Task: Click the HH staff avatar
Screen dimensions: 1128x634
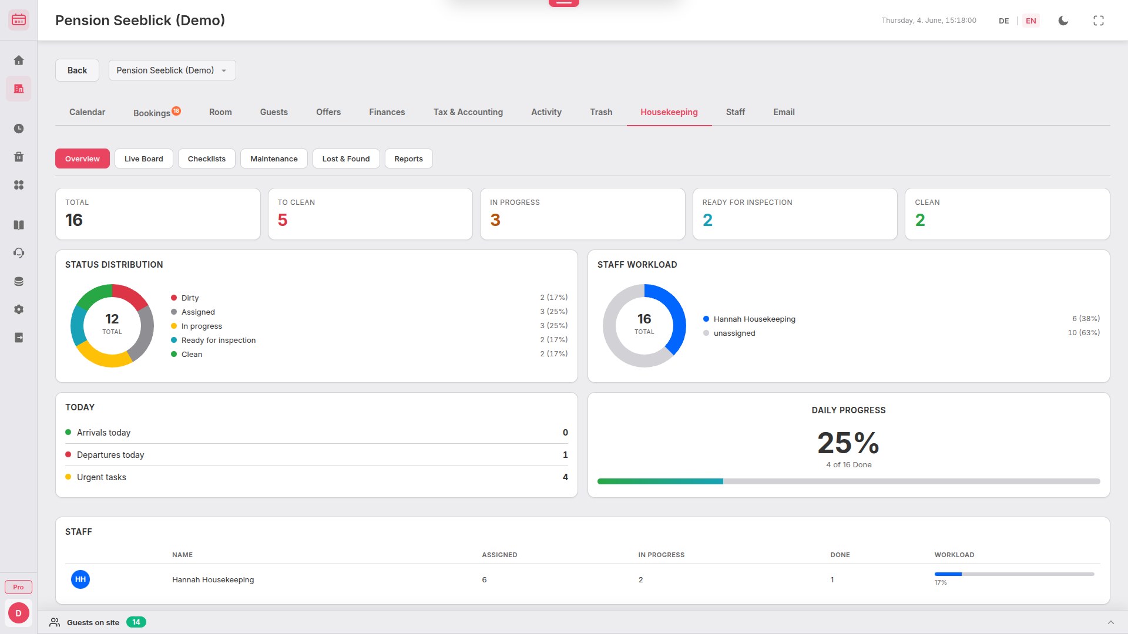Action: [80, 579]
